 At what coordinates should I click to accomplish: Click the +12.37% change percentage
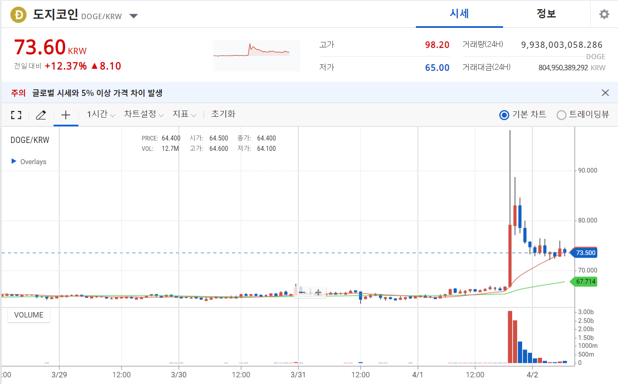coord(66,66)
